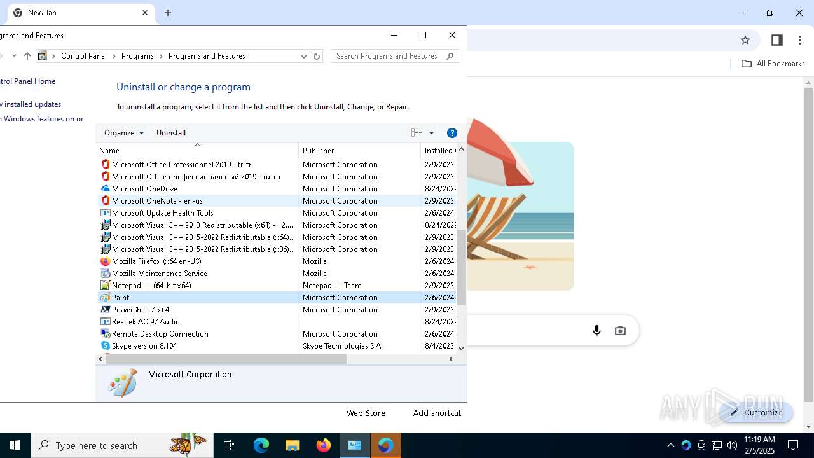Open the Programs and Features help icon

tap(452, 133)
